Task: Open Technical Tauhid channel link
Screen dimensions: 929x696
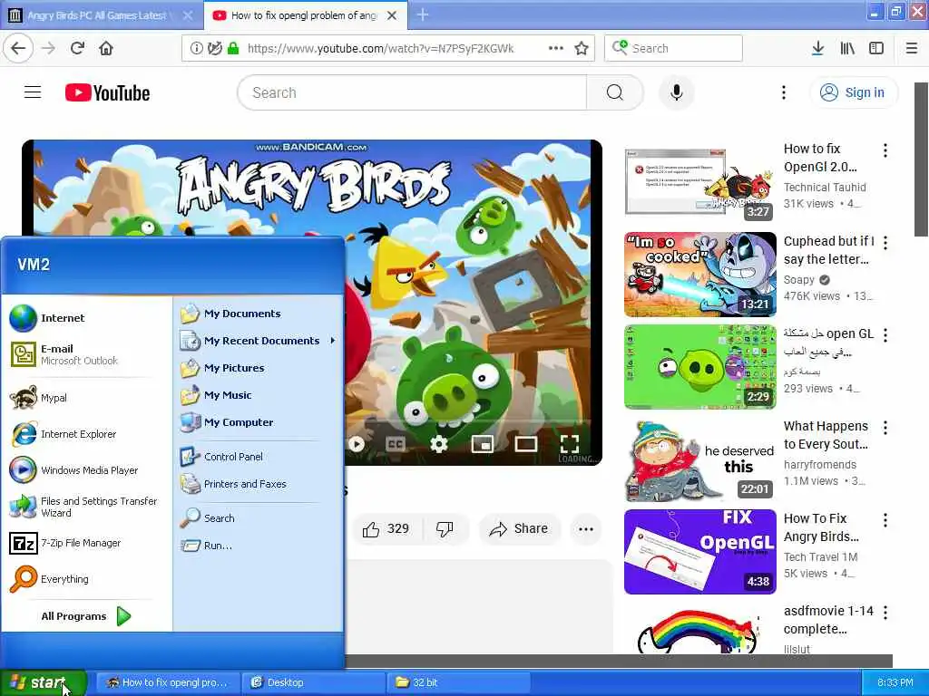Action: (825, 187)
